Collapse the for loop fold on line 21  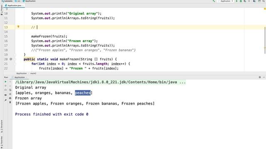point(15,64)
